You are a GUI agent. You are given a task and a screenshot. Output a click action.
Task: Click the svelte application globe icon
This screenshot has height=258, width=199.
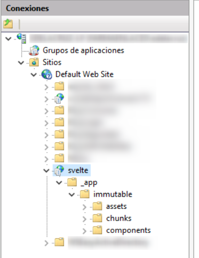[59, 170]
